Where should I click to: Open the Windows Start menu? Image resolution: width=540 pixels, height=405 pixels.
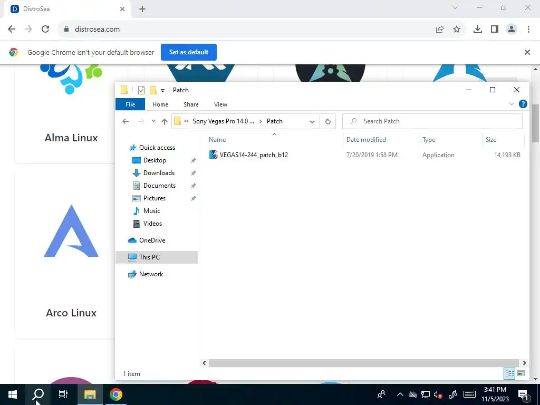(x=13, y=394)
